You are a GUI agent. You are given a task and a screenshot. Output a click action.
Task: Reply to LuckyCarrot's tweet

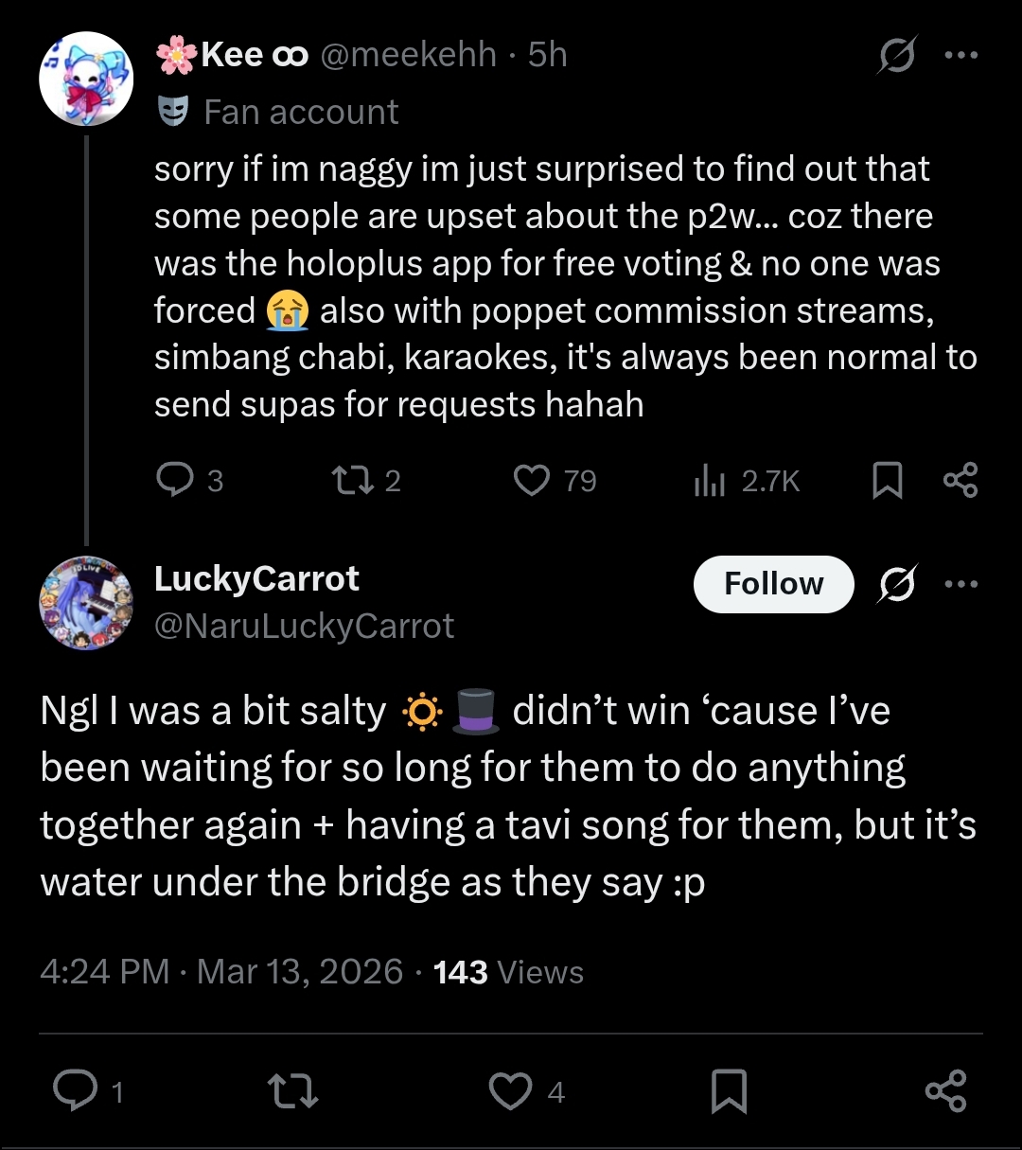75,1090
